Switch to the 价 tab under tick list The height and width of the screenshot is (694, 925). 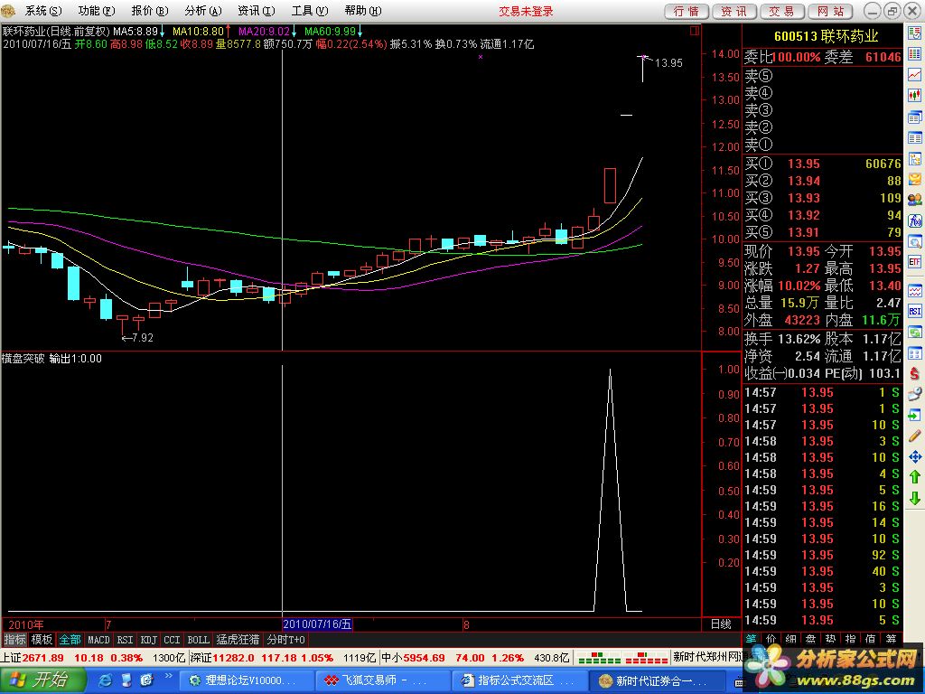click(x=771, y=639)
